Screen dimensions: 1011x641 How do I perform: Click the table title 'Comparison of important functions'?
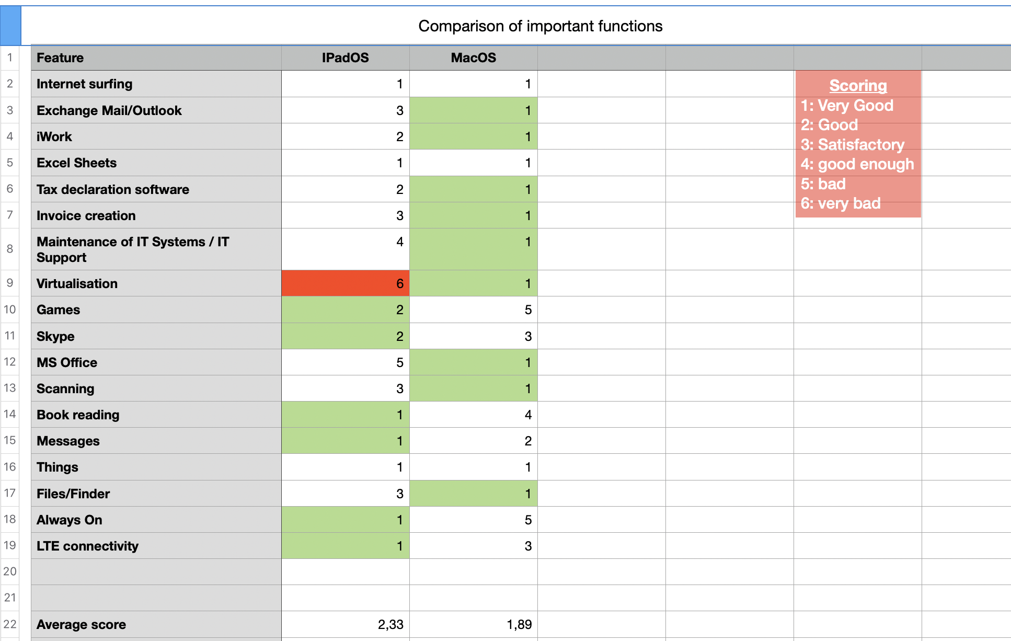pos(540,26)
